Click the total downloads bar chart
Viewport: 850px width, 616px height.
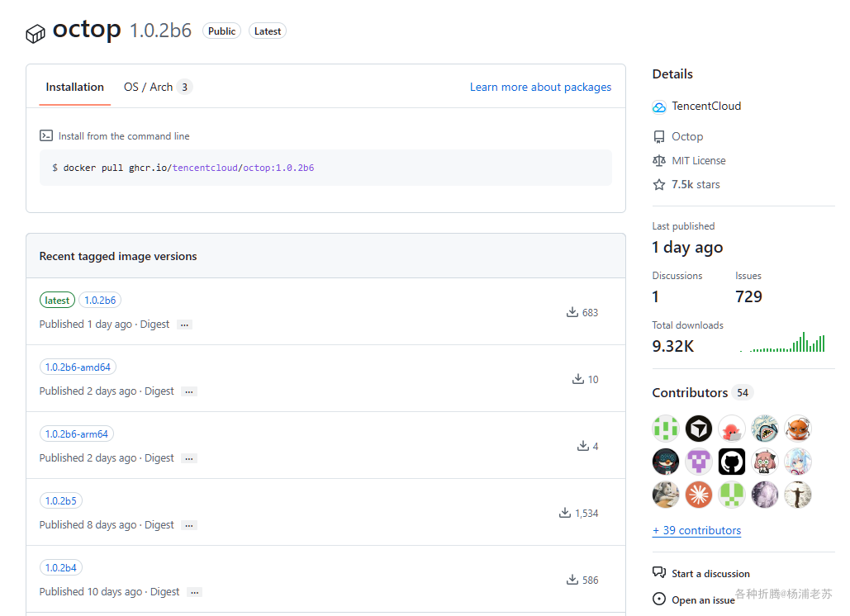(782, 343)
